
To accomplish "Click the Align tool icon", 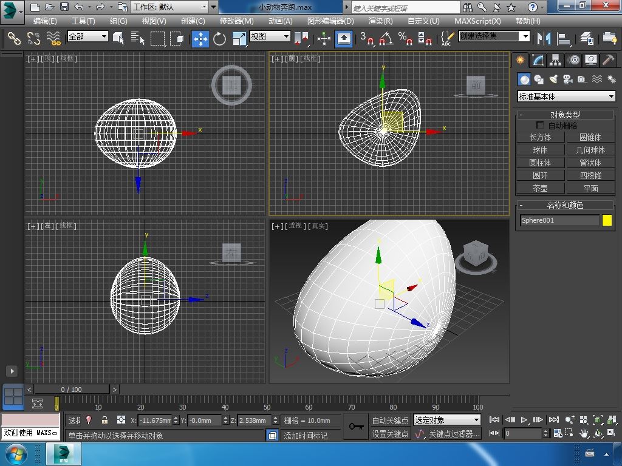I will pyautogui.click(x=563, y=38).
